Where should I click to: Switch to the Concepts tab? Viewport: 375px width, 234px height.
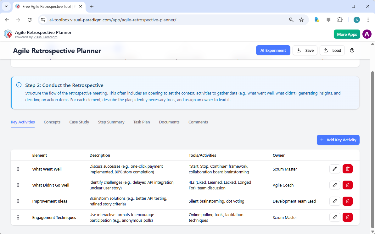[x=52, y=122]
